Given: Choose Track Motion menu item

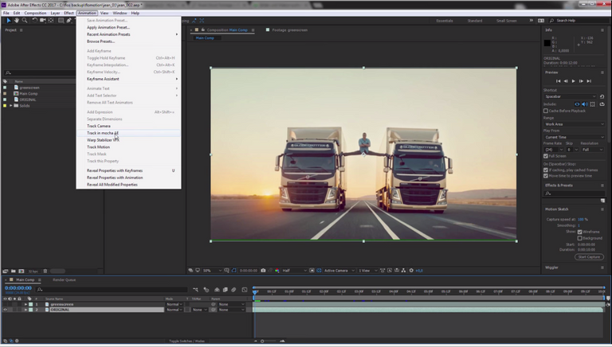Looking at the screenshot, I should pyautogui.click(x=98, y=147).
